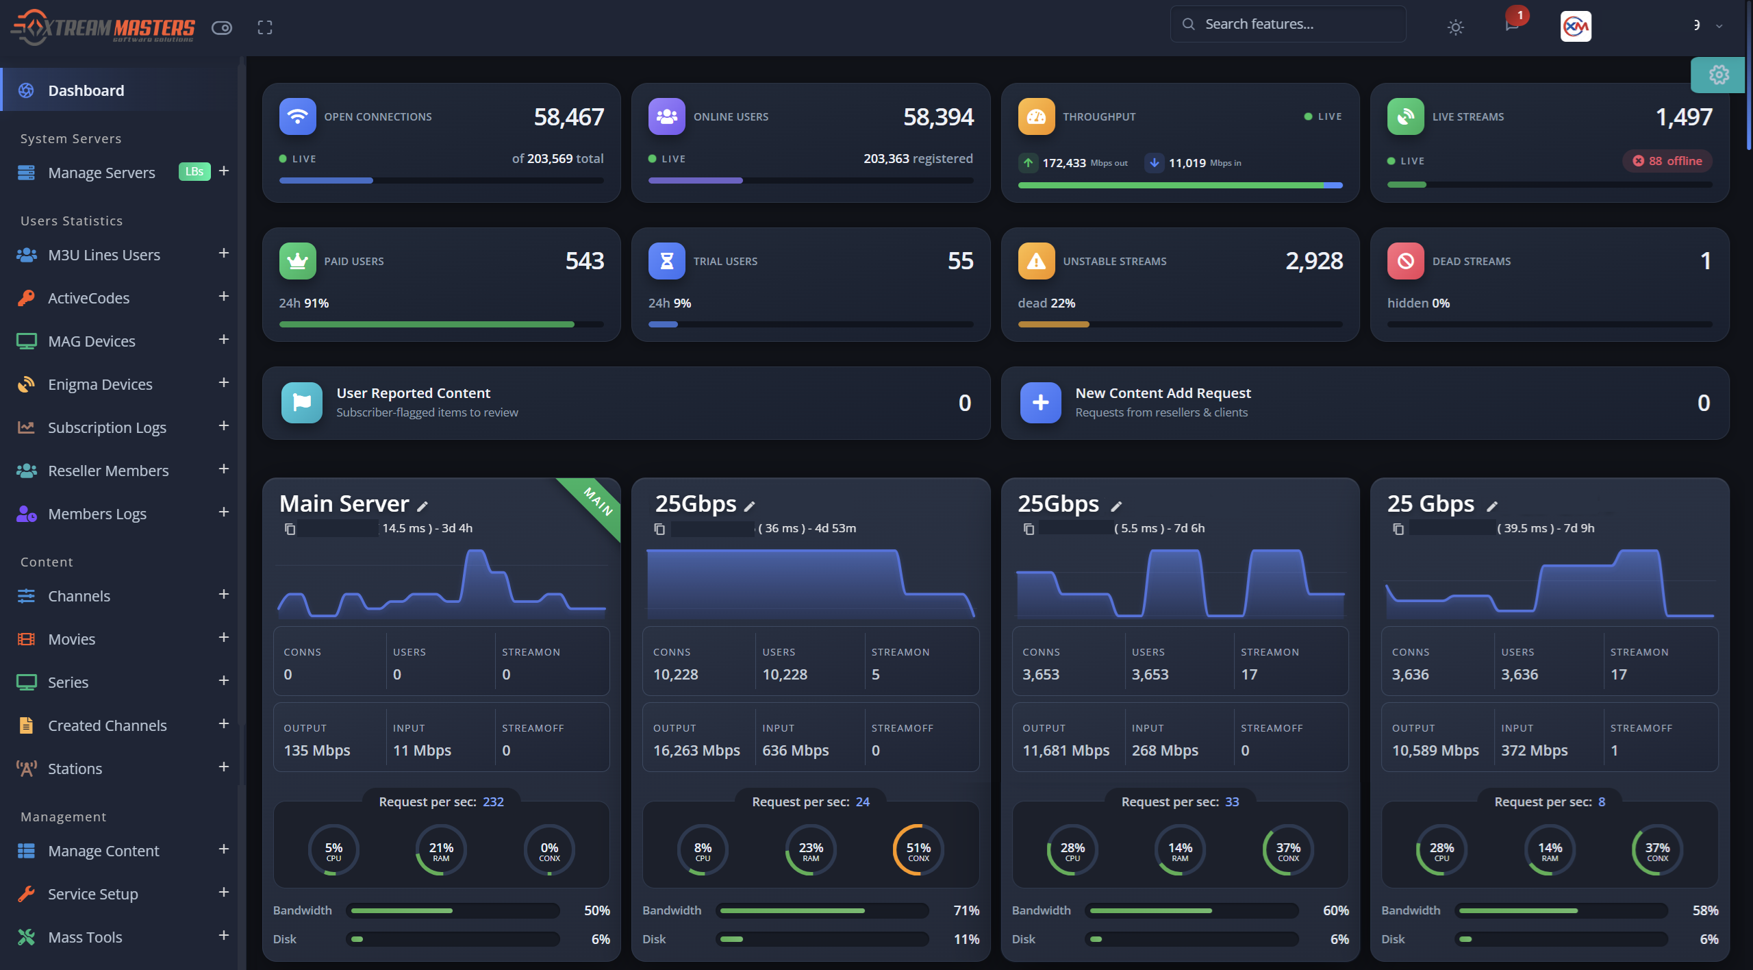1753x970 pixels.
Task: Open the Channels menu item
Action: coord(119,596)
